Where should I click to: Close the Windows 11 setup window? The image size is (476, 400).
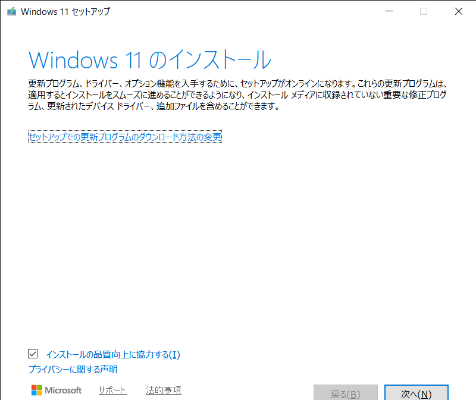[458, 11]
